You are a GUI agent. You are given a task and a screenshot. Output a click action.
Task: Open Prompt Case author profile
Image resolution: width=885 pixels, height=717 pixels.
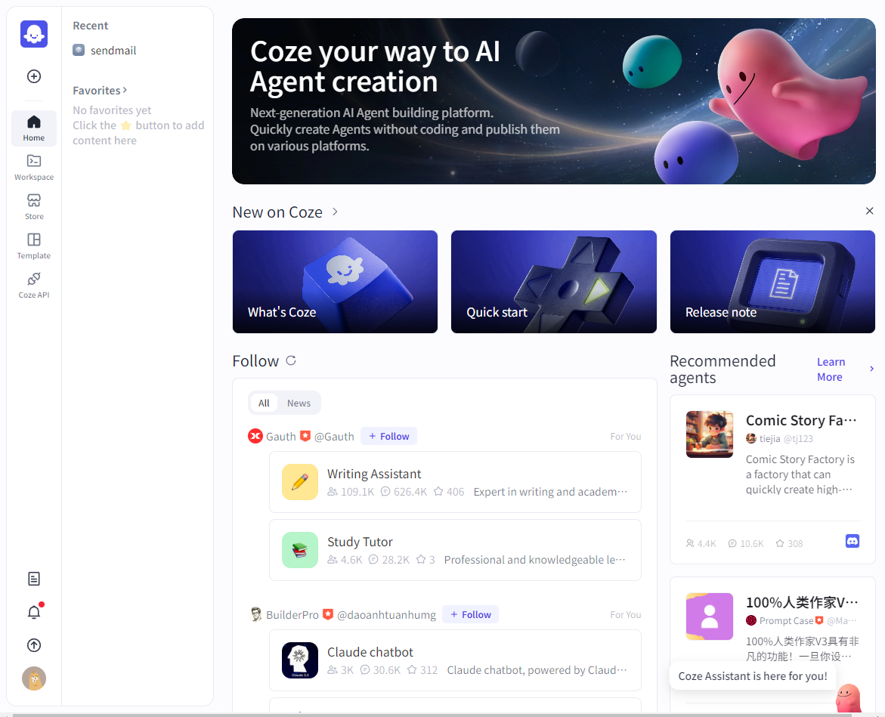[x=784, y=620]
